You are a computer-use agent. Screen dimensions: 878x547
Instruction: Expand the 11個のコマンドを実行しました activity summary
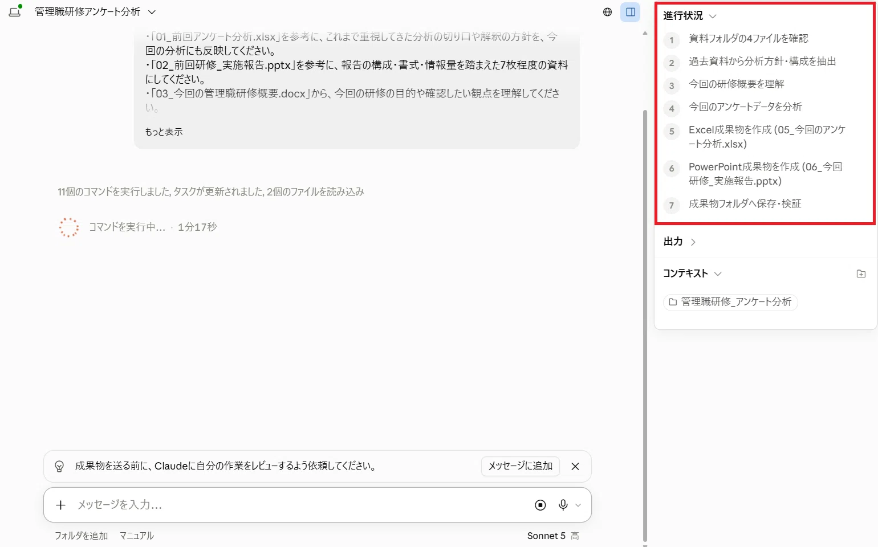pos(210,192)
